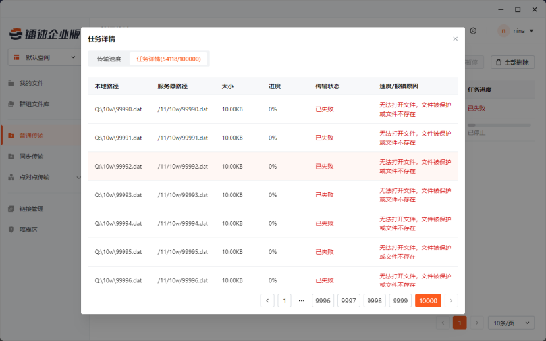Switch to the 传输速度 tab
The height and width of the screenshot is (341, 546).
pos(109,59)
